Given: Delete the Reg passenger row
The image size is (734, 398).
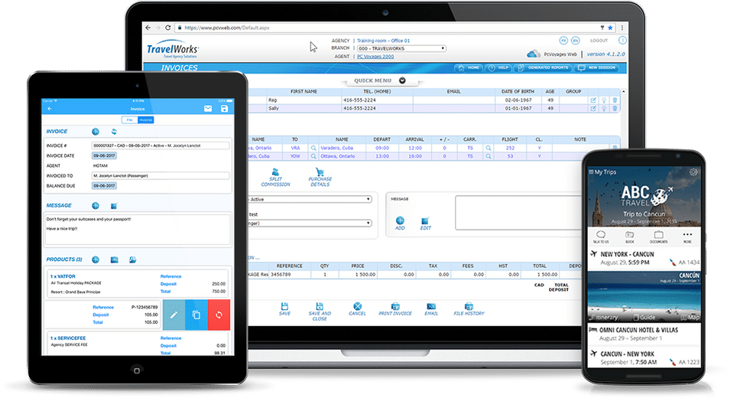Looking at the screenshot, I should click(615, 99).
